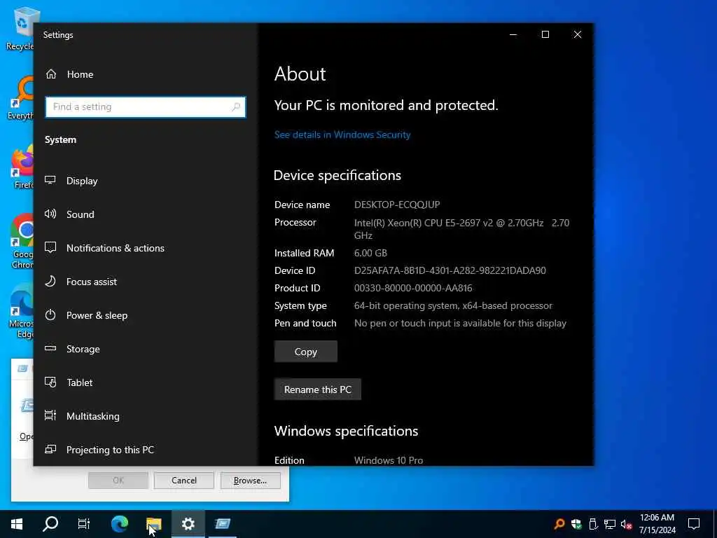Click Browse... in the dialog behind Settings
The width and height of the screenshot is (717, 538).
tap(250, 481)
